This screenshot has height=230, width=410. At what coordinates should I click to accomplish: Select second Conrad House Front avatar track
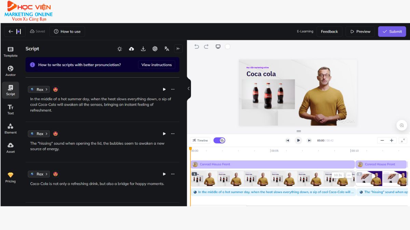[381, 164]
